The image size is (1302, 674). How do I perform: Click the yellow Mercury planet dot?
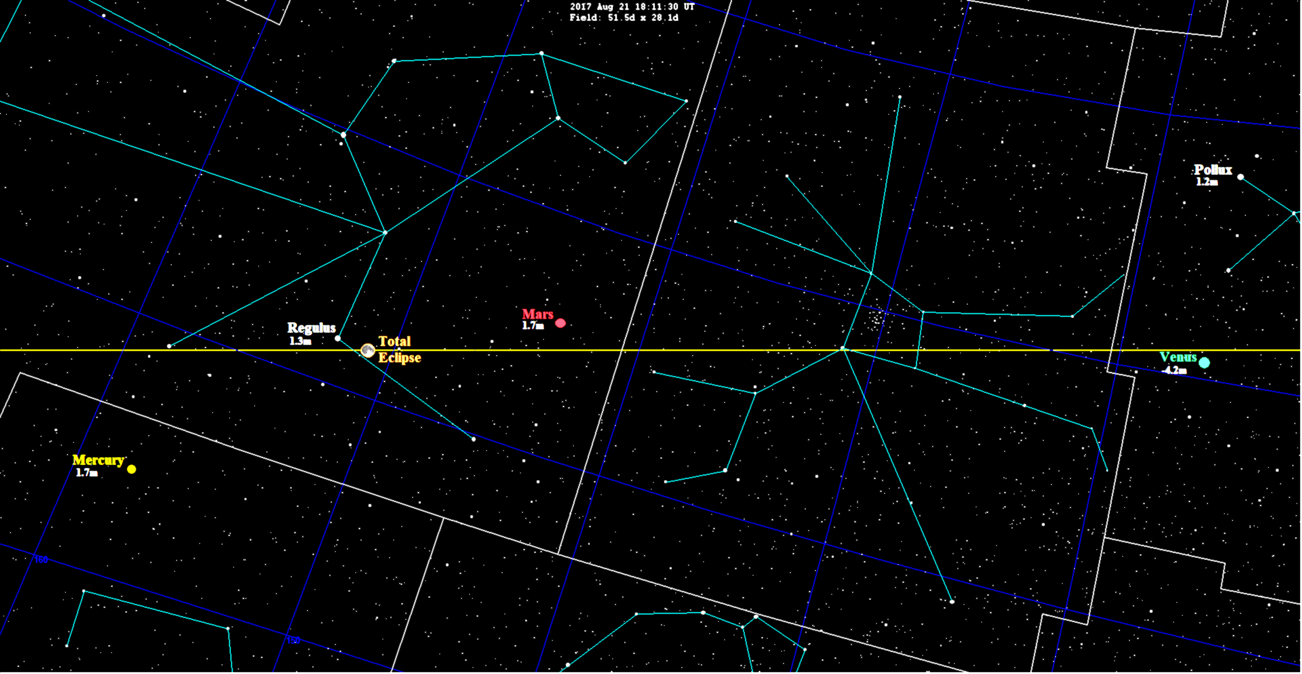pyautogui.click(x=132, y=469)
